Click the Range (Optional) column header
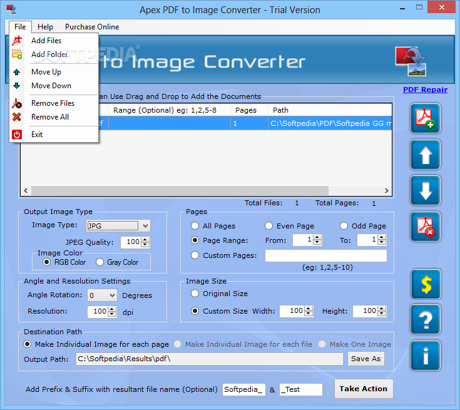This screenshot has width=460, height=410. tap(170, 110)
